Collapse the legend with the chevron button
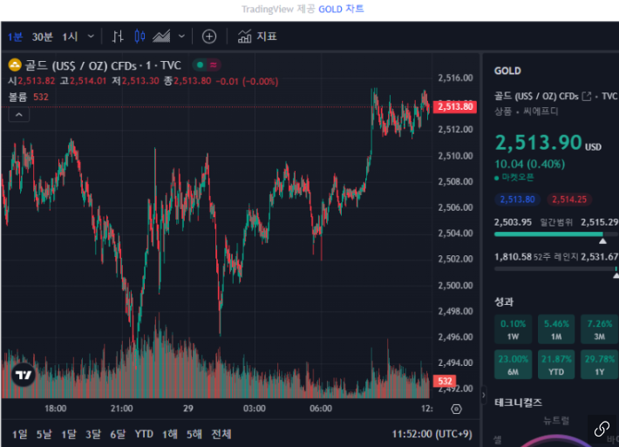This screenshot has height=447, width=619. coord(18,115)
